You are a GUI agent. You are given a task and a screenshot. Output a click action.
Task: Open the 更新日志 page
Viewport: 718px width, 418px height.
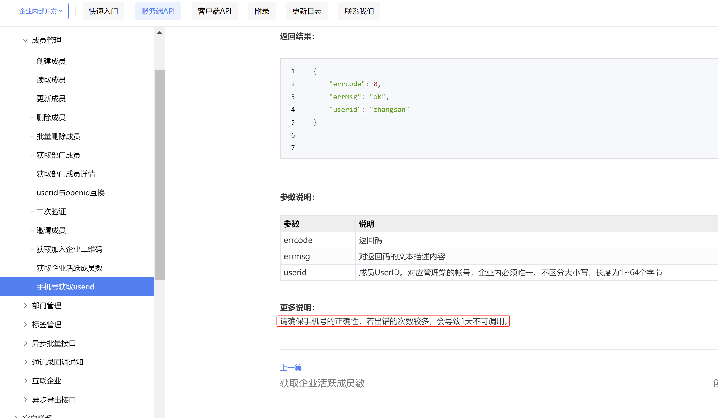[x=306, y=11]
